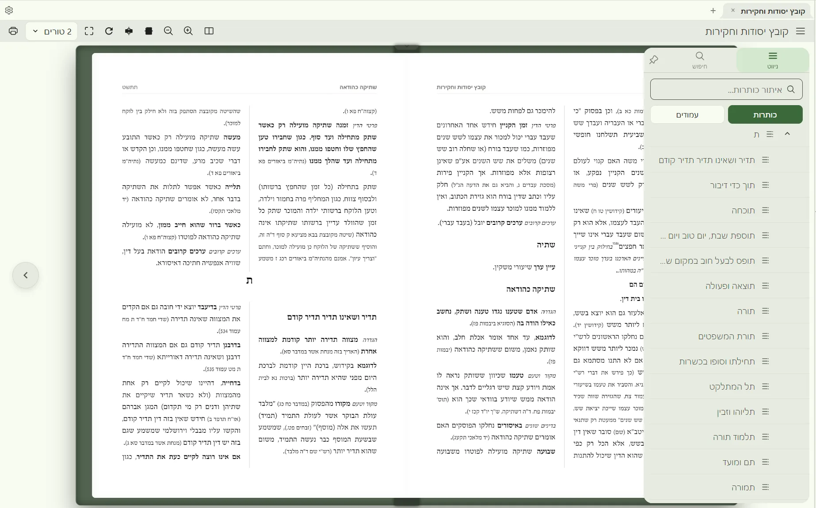Toggle fullscreen view icon
The height and width of the screenshot is (508, 816).
pos(89,31)
